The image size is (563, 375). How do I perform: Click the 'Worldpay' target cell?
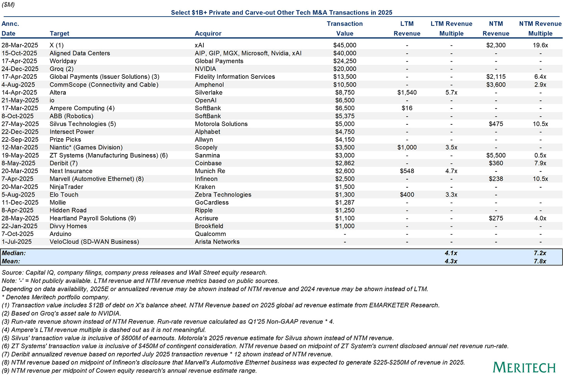[x=63, y=61]
